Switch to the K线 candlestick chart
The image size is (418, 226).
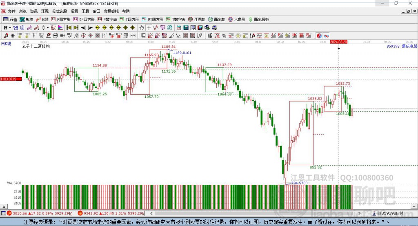(42, 20)
